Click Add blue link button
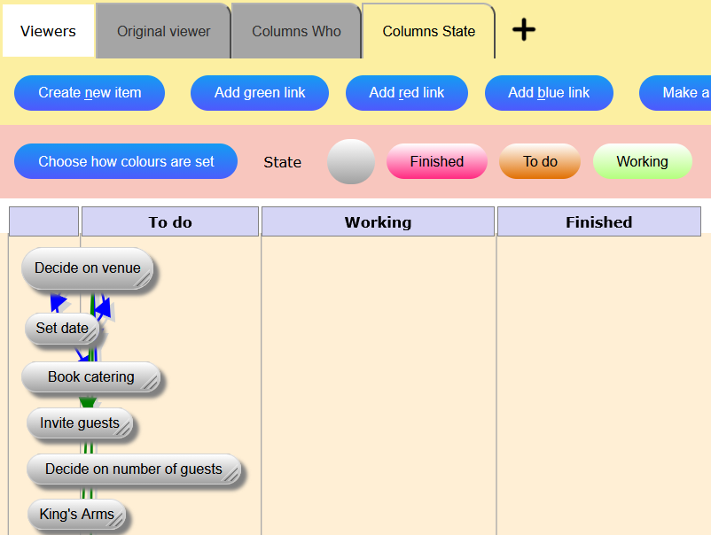711x535 pixels. [549, 93]
